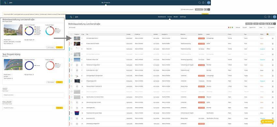Click the Get Started chat widget
The image size is (277, 127).
[267, 121]
